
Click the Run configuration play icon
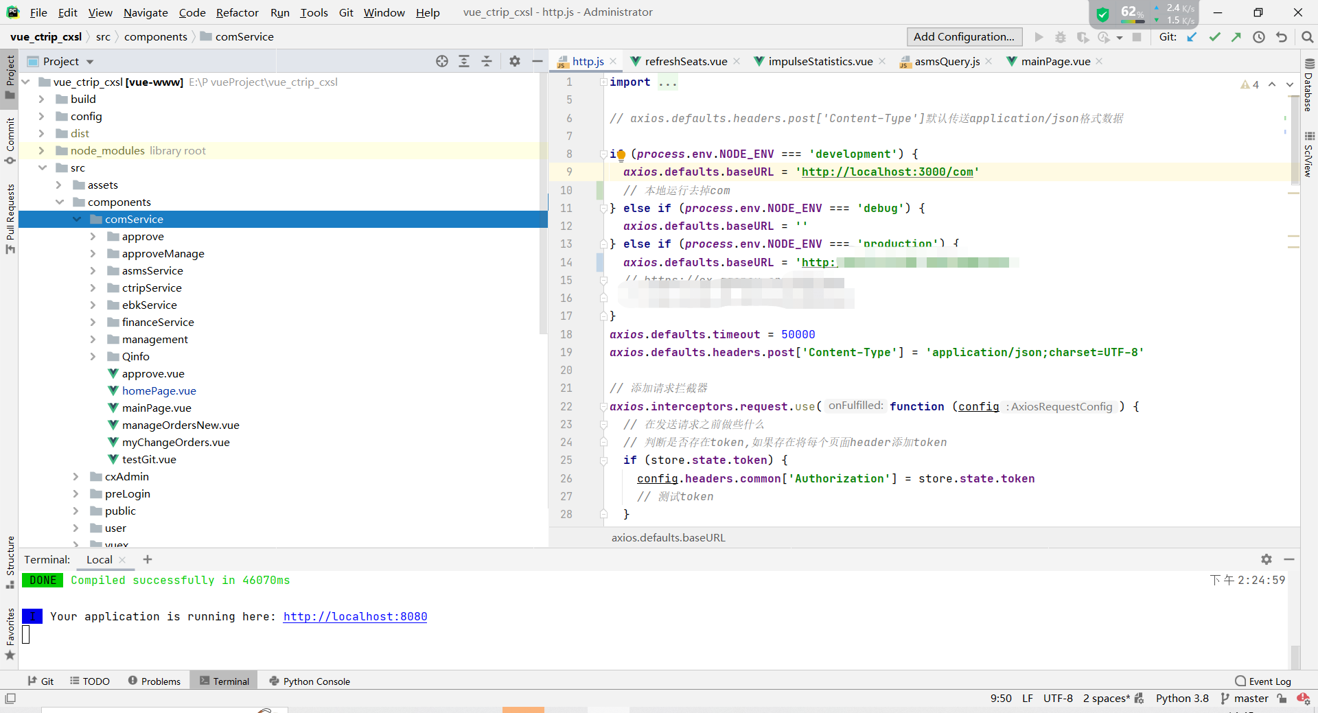tap(1039, 37)
